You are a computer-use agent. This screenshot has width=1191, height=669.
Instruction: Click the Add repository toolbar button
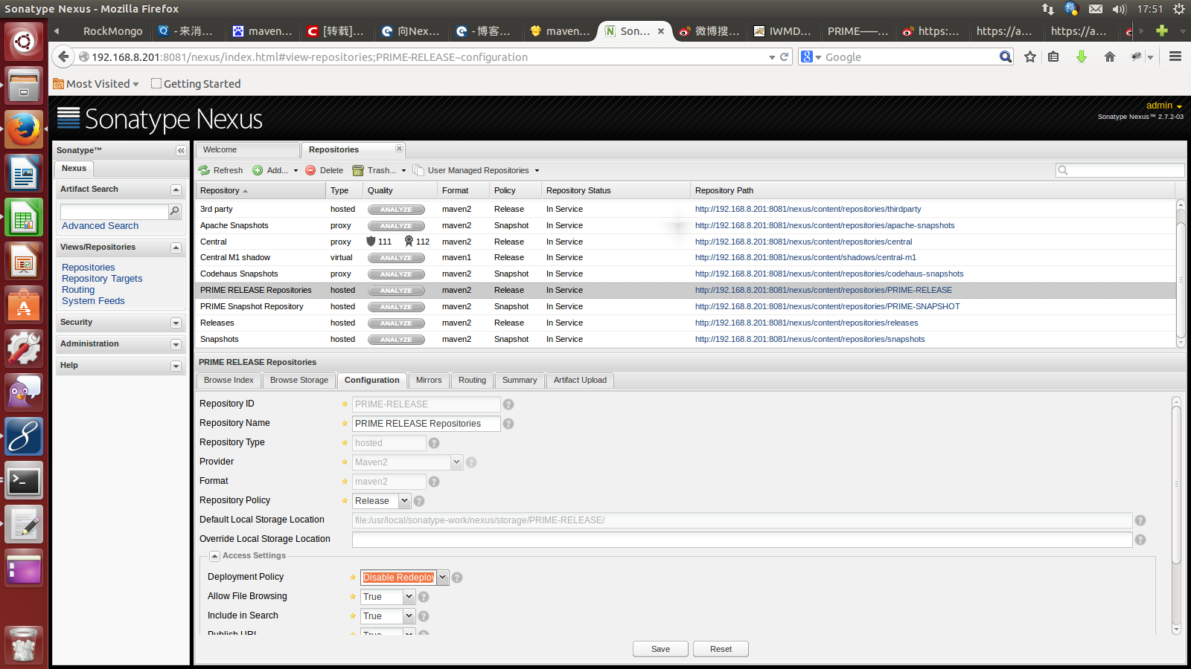tap(275, 170)
